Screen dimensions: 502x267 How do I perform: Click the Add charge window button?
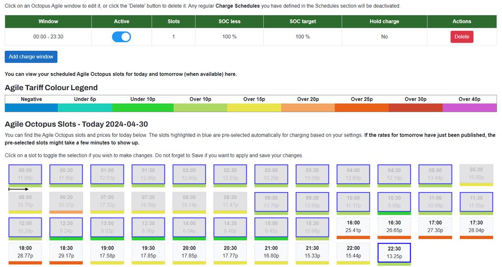point(31,57)
